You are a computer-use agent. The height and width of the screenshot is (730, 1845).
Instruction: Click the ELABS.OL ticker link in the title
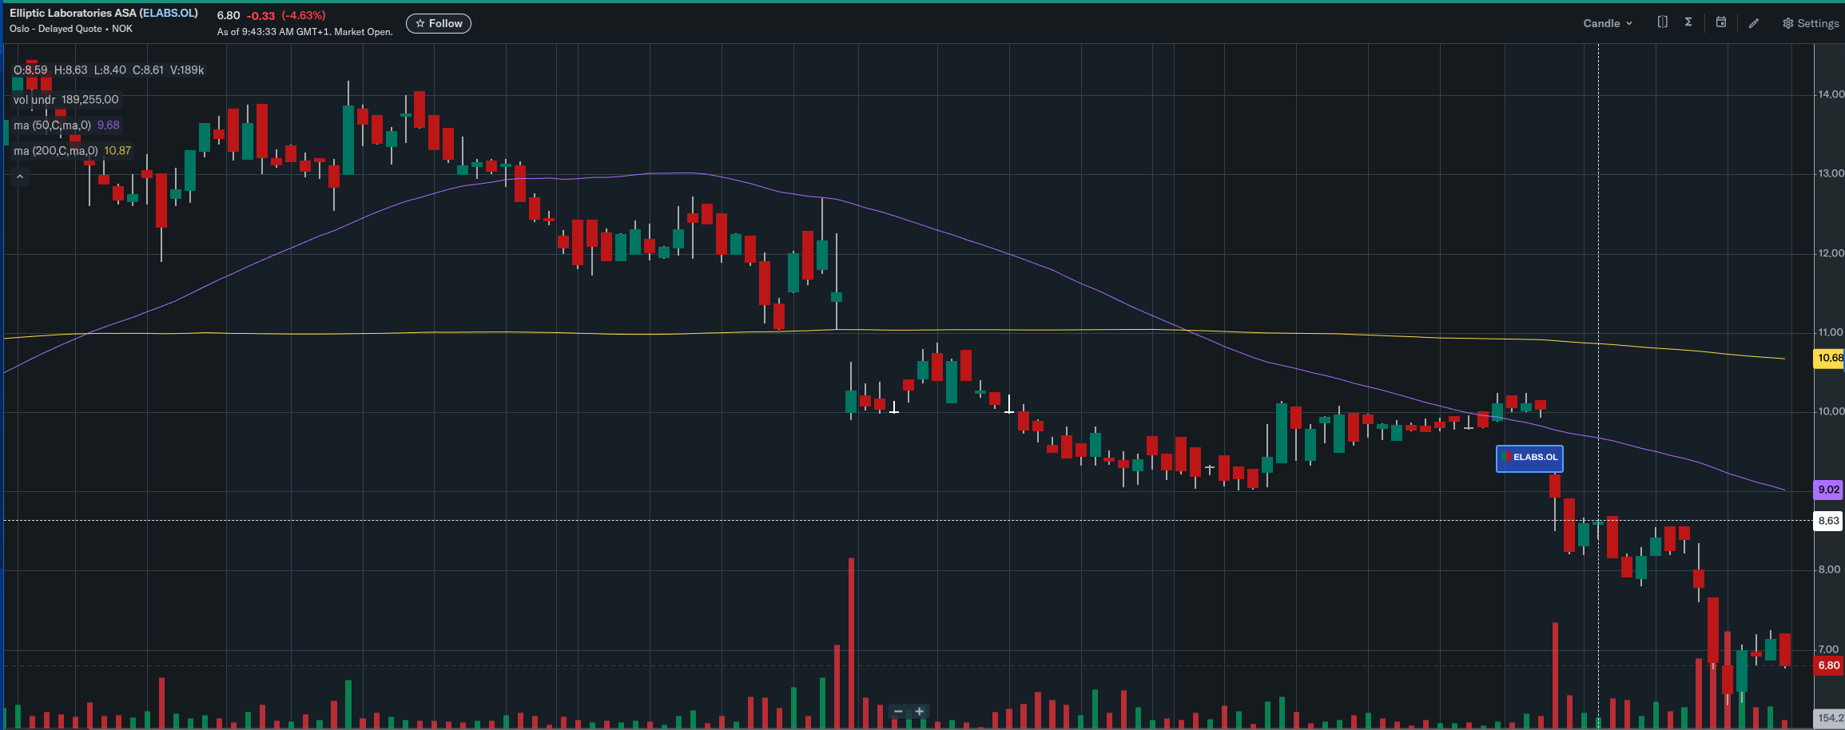(x=168, y=13)
